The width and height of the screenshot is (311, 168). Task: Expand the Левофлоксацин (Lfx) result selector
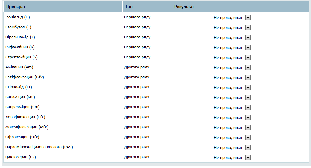[x=232, y=117]
